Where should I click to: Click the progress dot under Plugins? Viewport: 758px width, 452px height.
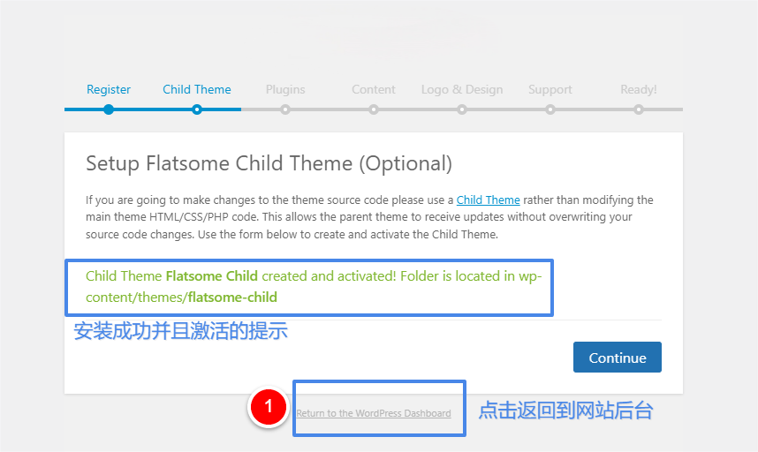click(x=285, y=109)
